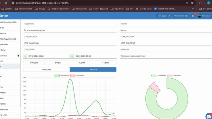Bookmark this page with the star icon
The width and height of the screenshot is (212, 119).
pyautogui.click(x=192, y=3)
